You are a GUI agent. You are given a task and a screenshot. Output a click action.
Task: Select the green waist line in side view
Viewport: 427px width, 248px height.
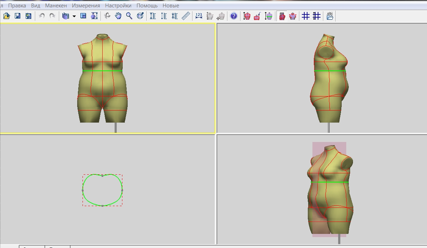[x=330, y=71]
